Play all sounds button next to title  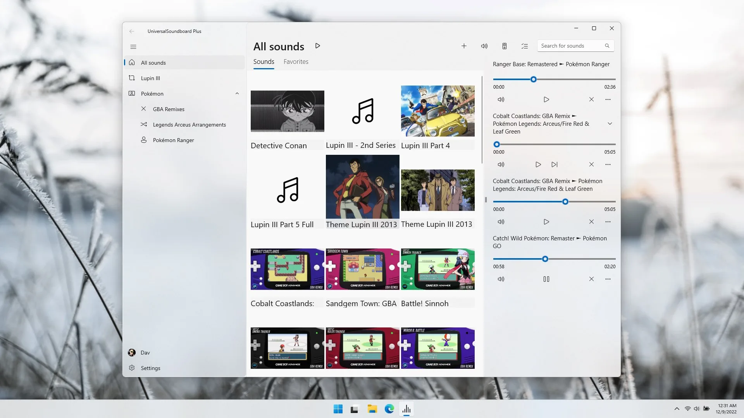317,46
